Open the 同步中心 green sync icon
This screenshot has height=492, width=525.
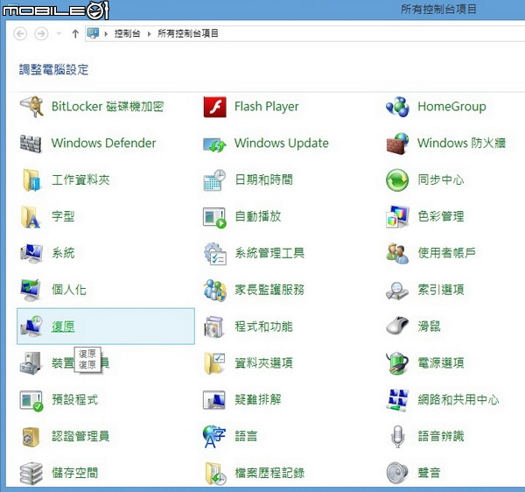(x=397, y=179)
